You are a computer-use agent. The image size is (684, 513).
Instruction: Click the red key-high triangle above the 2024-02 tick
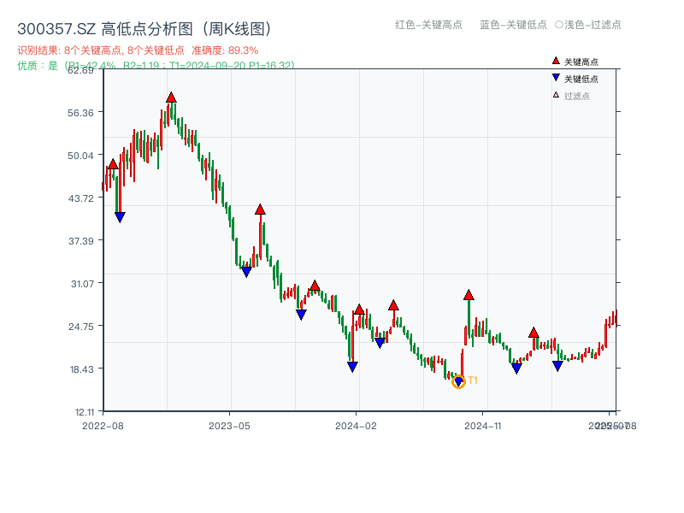359,310
